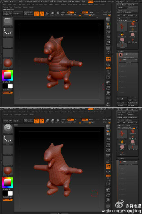The height and width of the screenshot is (214, 142).
Task: Open material sphere selector in upper screenshot
Action: [8, 64]
